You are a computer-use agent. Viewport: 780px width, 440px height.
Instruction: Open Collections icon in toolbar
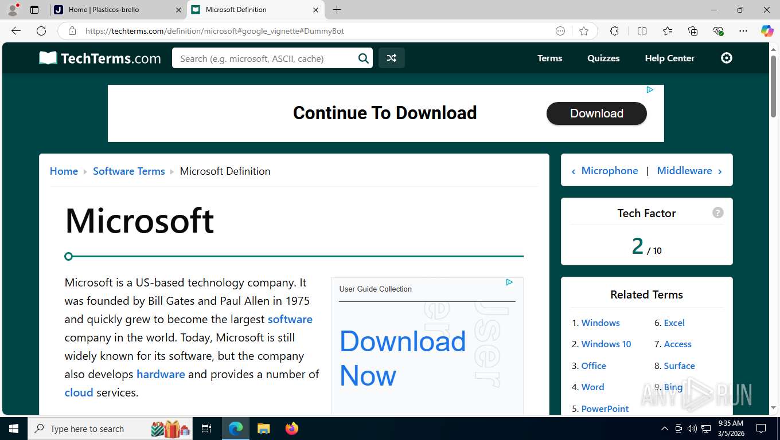tap(693, 31)
